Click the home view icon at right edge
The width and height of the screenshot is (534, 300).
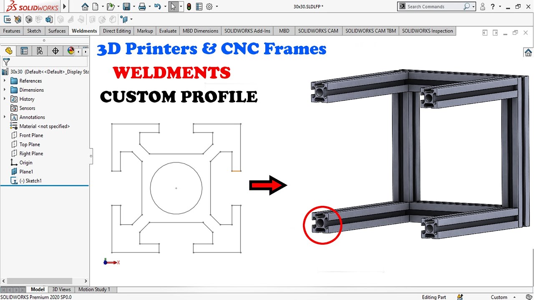[x=528, y=52]
